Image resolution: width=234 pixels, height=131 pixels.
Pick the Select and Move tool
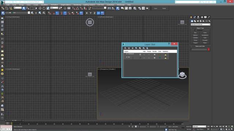(40, 8)
